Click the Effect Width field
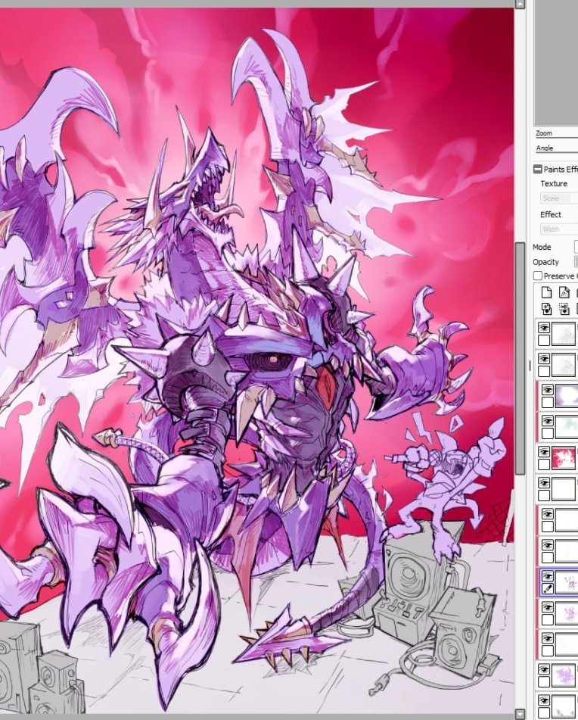The height and width of the screenshot is (720, 578). pos(559,229)
